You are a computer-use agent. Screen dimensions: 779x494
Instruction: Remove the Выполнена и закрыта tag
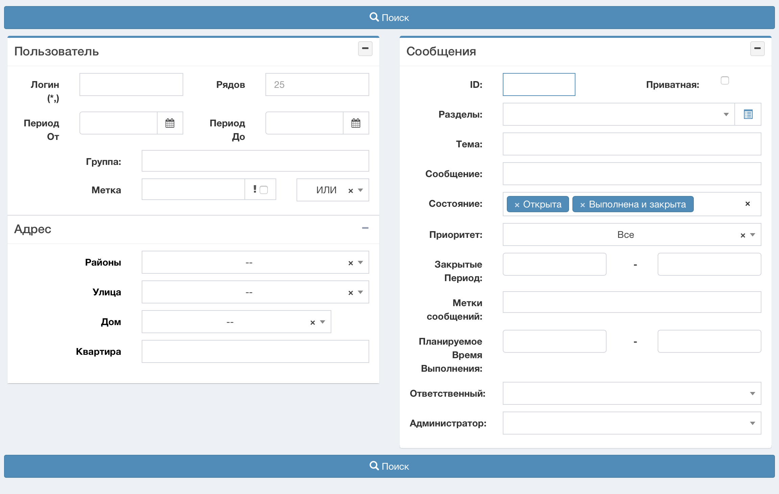tap(582, 205)
